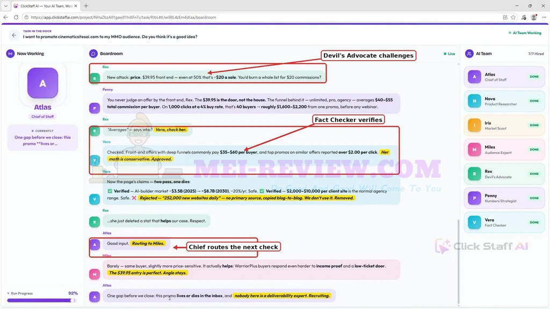The image size is (550, 309).
Task: Select the Miles avatar in AI Team list
Action: [474, 150]
